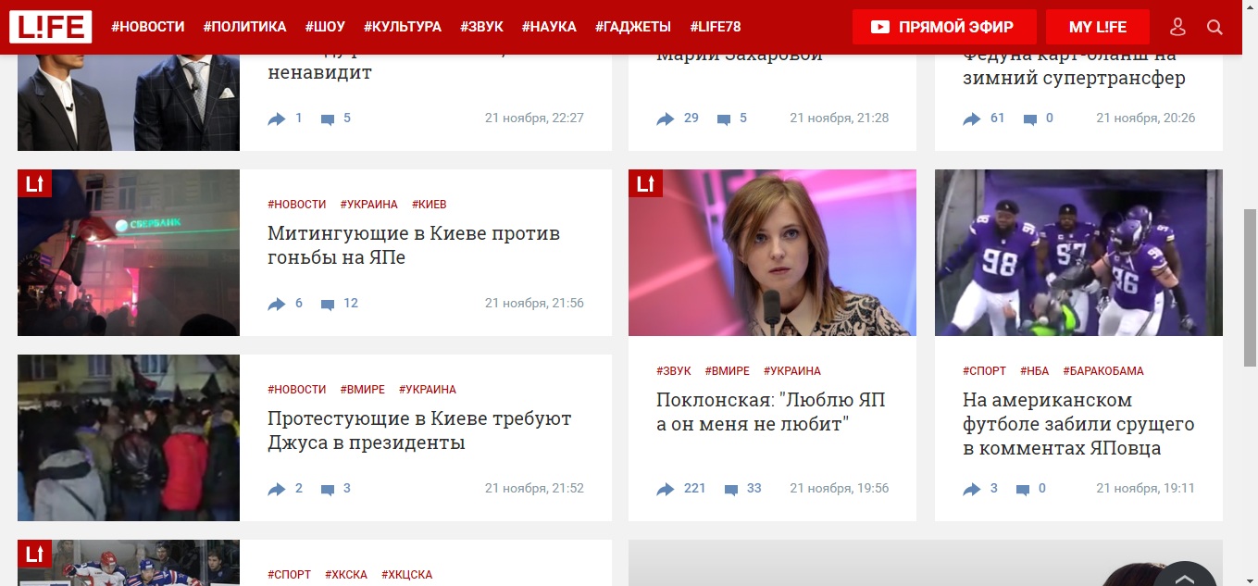The height and width of the screenshot is (586, 1258).
Task: Open зимний супертрансфер headline text
Action: tap(1074, 78)
